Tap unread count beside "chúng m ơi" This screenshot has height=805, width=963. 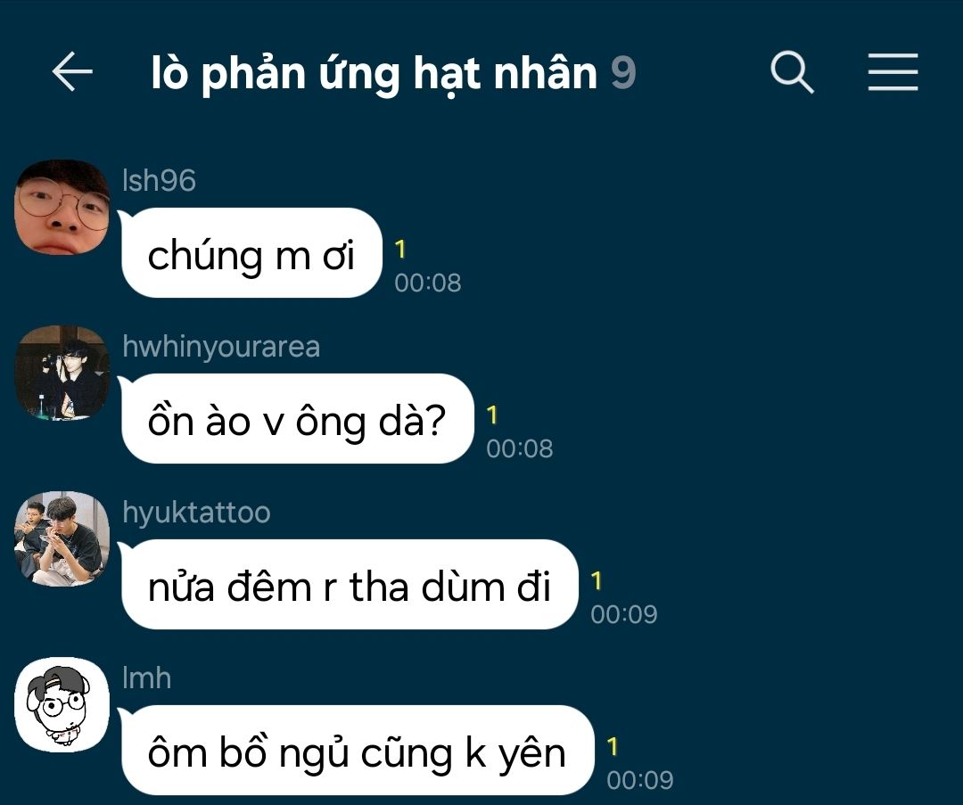click(400, 250)
